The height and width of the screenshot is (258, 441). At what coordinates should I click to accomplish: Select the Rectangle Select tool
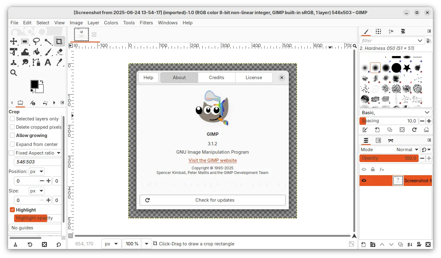click(x=25, y=41)
